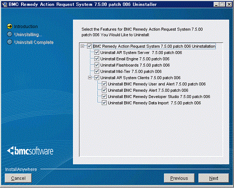Toggle Uninstall BMC Remedy Data Import checkbox
The image size is (234, 188).
[x=104, y=103]
